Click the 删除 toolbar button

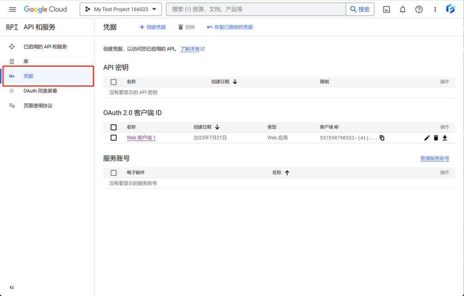(186, 27)
